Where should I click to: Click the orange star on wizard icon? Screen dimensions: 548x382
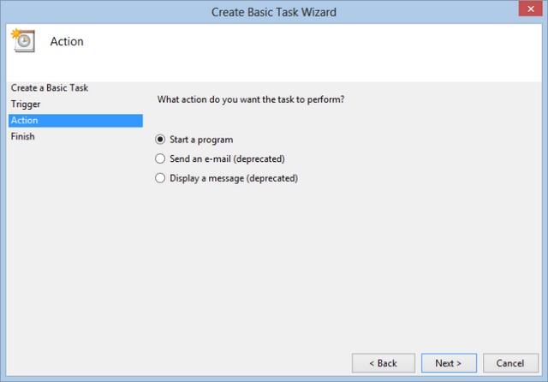click(15, 34)
